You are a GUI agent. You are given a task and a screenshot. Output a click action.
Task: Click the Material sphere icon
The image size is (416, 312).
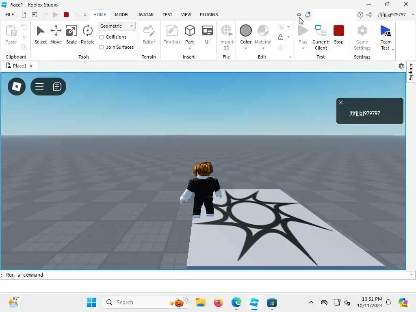coord(263,30)
